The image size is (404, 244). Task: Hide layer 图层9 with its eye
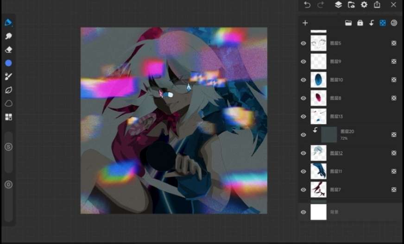[x=303, y=62]
